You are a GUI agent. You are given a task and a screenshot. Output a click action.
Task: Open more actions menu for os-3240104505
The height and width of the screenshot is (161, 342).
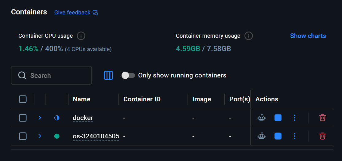coord(294,136)
